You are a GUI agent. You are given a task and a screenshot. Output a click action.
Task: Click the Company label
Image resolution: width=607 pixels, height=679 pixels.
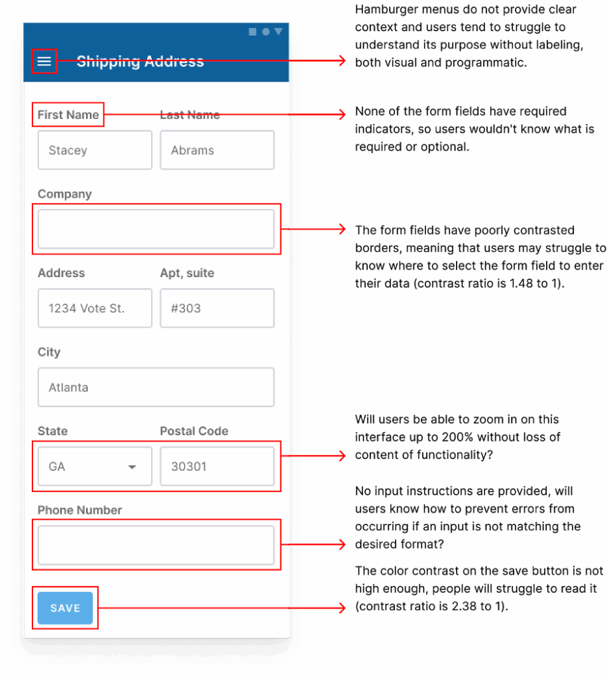click(x=64, y=194)
